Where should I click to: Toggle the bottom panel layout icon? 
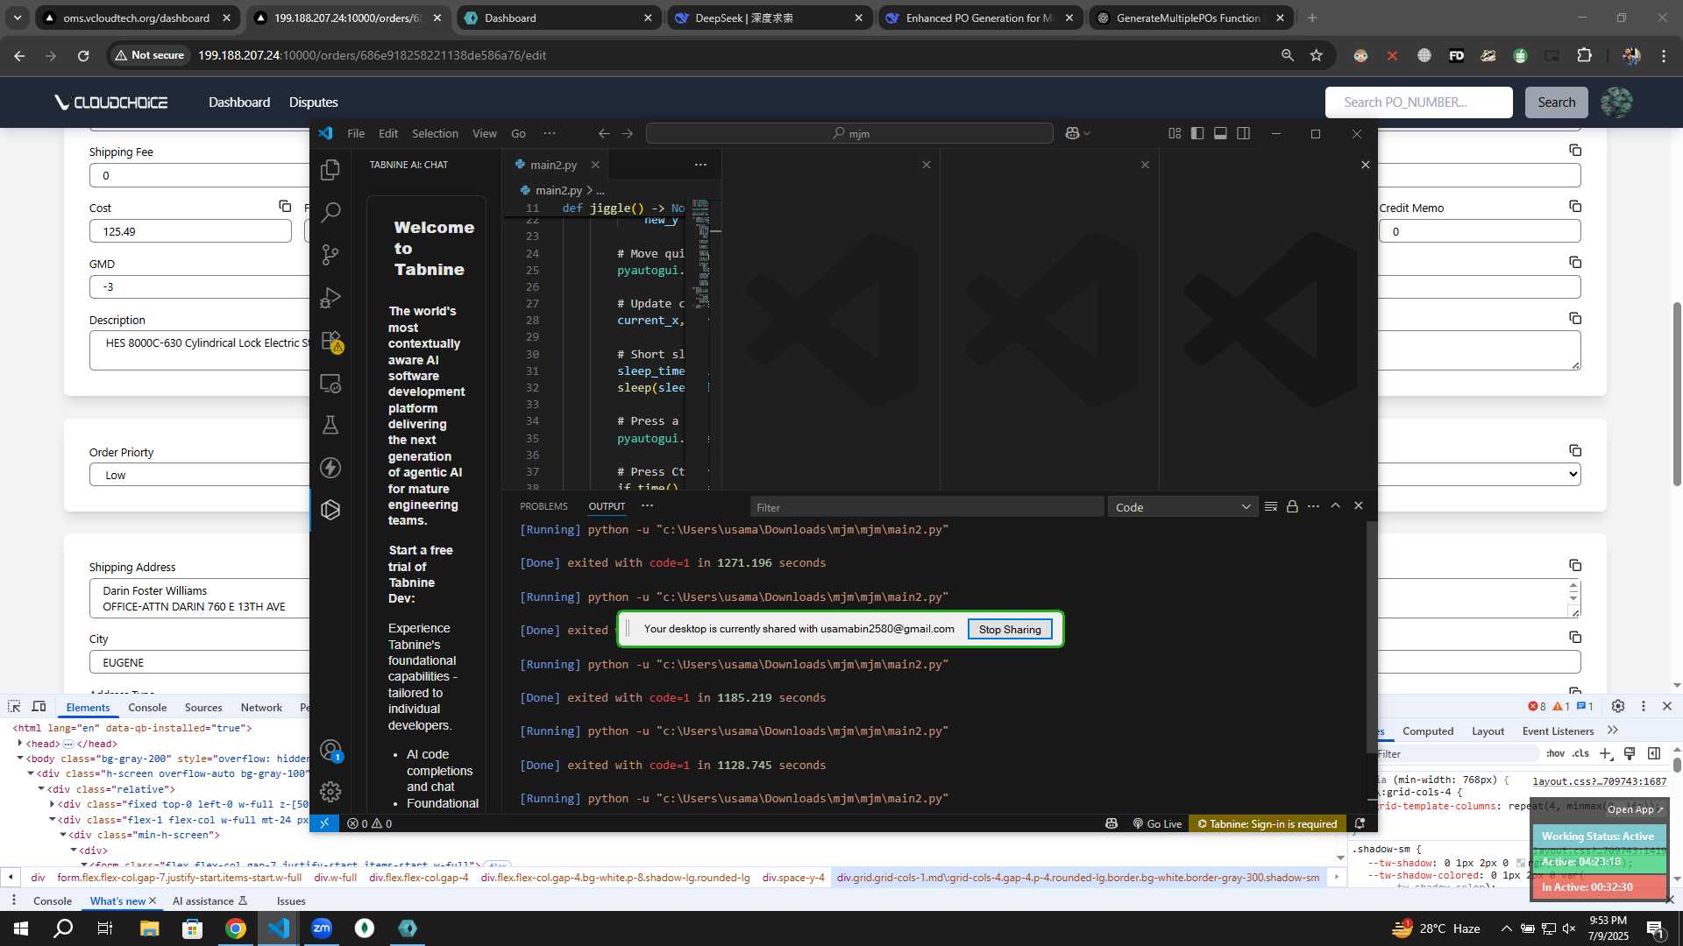(1220, 133)
